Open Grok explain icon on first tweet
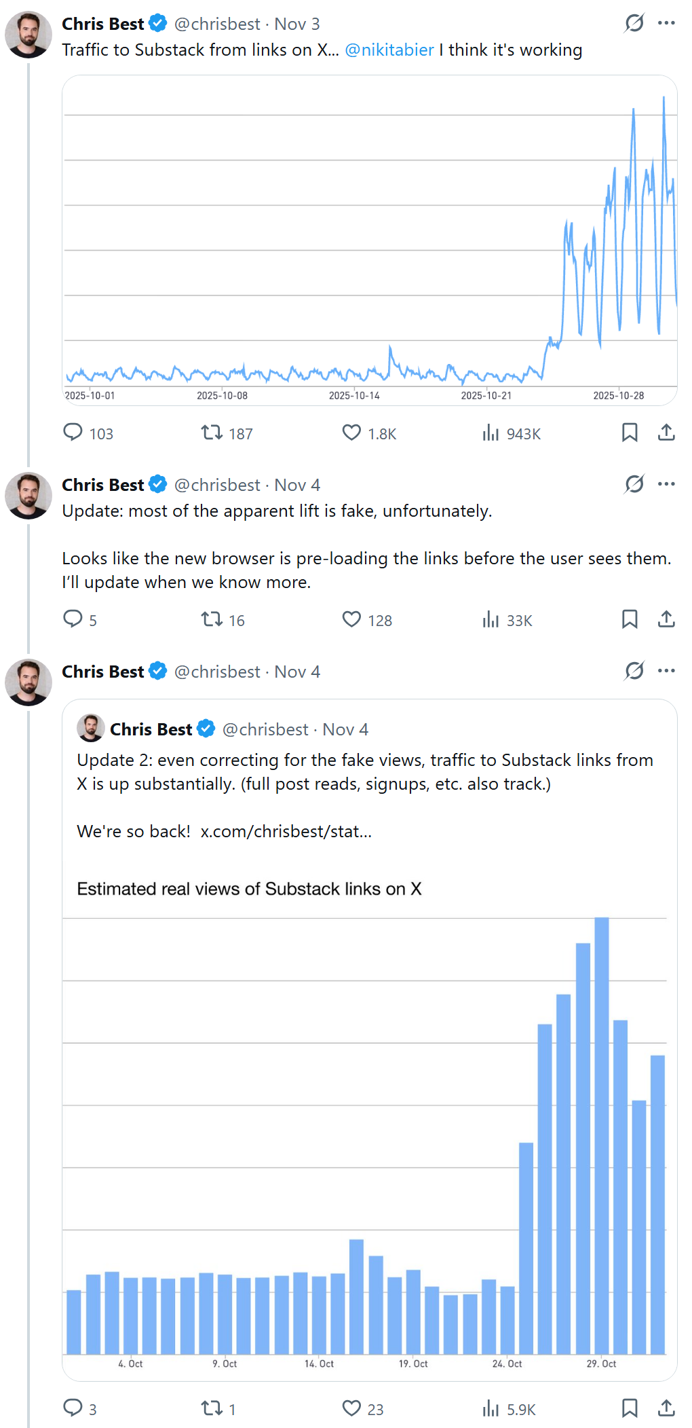 pyautogui.click(x=634, y=23)
